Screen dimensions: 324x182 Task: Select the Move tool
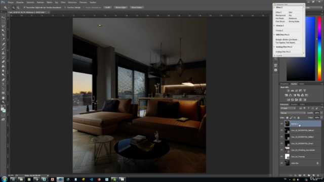point(3,17)
